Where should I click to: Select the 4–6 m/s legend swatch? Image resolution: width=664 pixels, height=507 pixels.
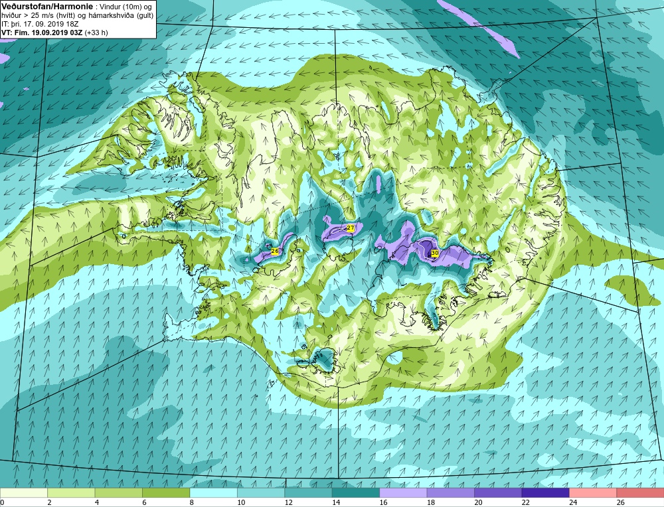(119, 492)
